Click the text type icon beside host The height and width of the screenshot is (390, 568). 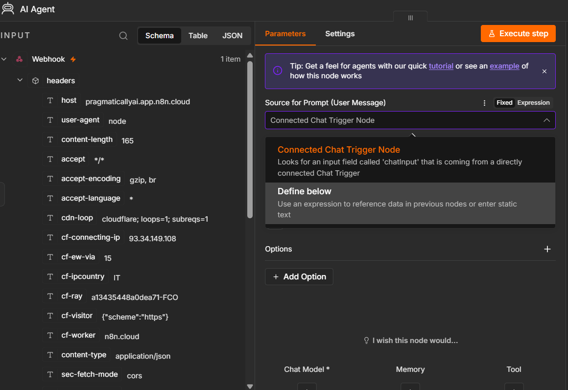50,100
